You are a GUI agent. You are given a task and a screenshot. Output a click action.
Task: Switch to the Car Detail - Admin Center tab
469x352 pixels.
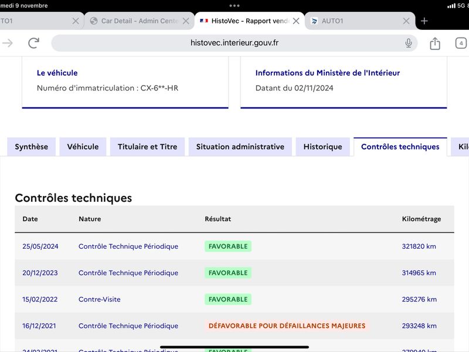click(140, 21)
